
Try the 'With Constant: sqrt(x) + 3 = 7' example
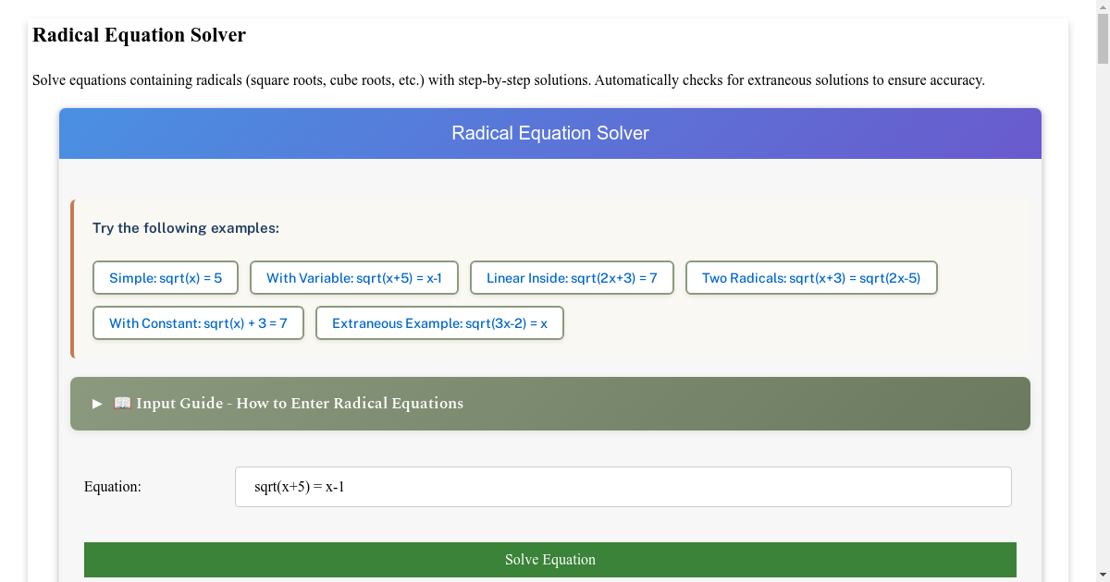(x=198, y=323)
